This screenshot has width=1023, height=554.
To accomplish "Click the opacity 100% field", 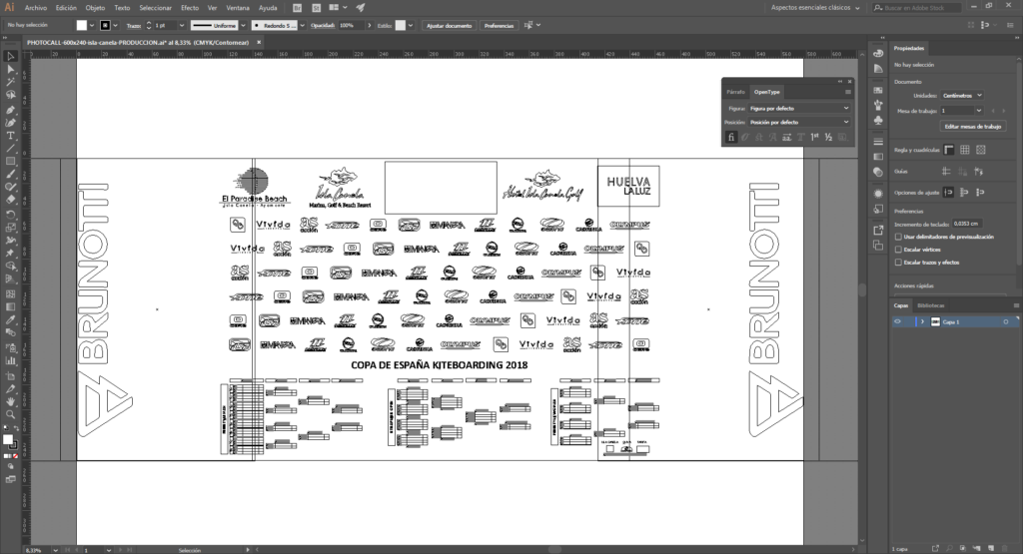I will point(351,25).
